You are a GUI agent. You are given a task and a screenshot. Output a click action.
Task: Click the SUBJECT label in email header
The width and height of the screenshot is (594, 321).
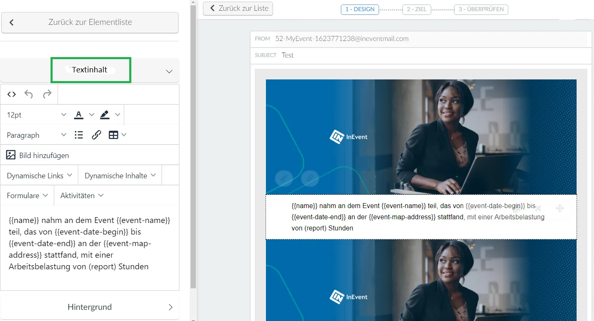coord(266,55)
